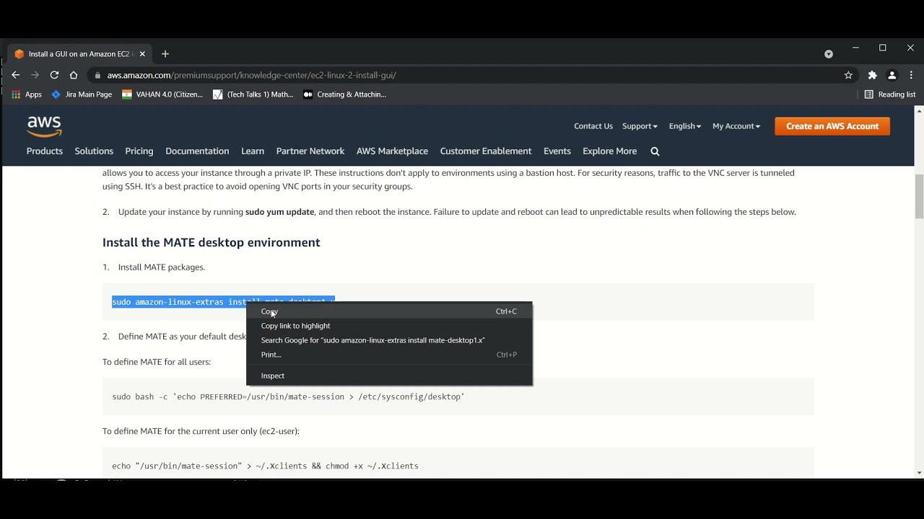Open the Customer Enablement nav item
Image resolution: width=924 pixels, height=519 pixels.
[x=486, y=151]
